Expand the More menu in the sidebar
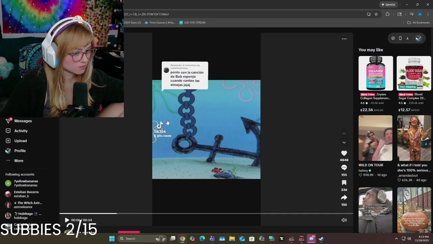Screen dimensions: 433x244 click(x=15, y=161)
